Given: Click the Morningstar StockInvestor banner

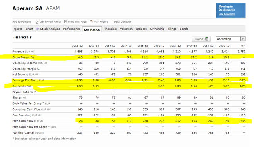Looking at the screenshot, I should (x=231, y=10).
